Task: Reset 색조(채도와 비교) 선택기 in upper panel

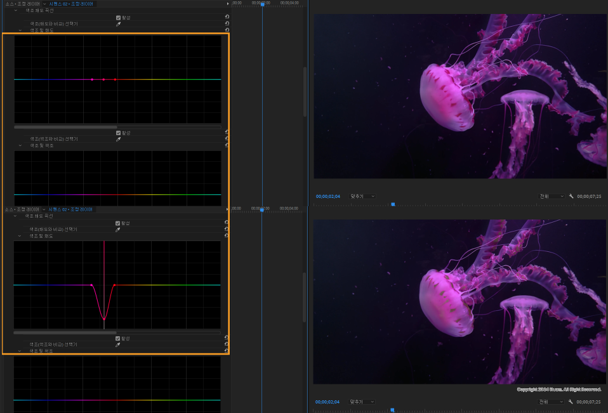Action: [x=227, y=23]
